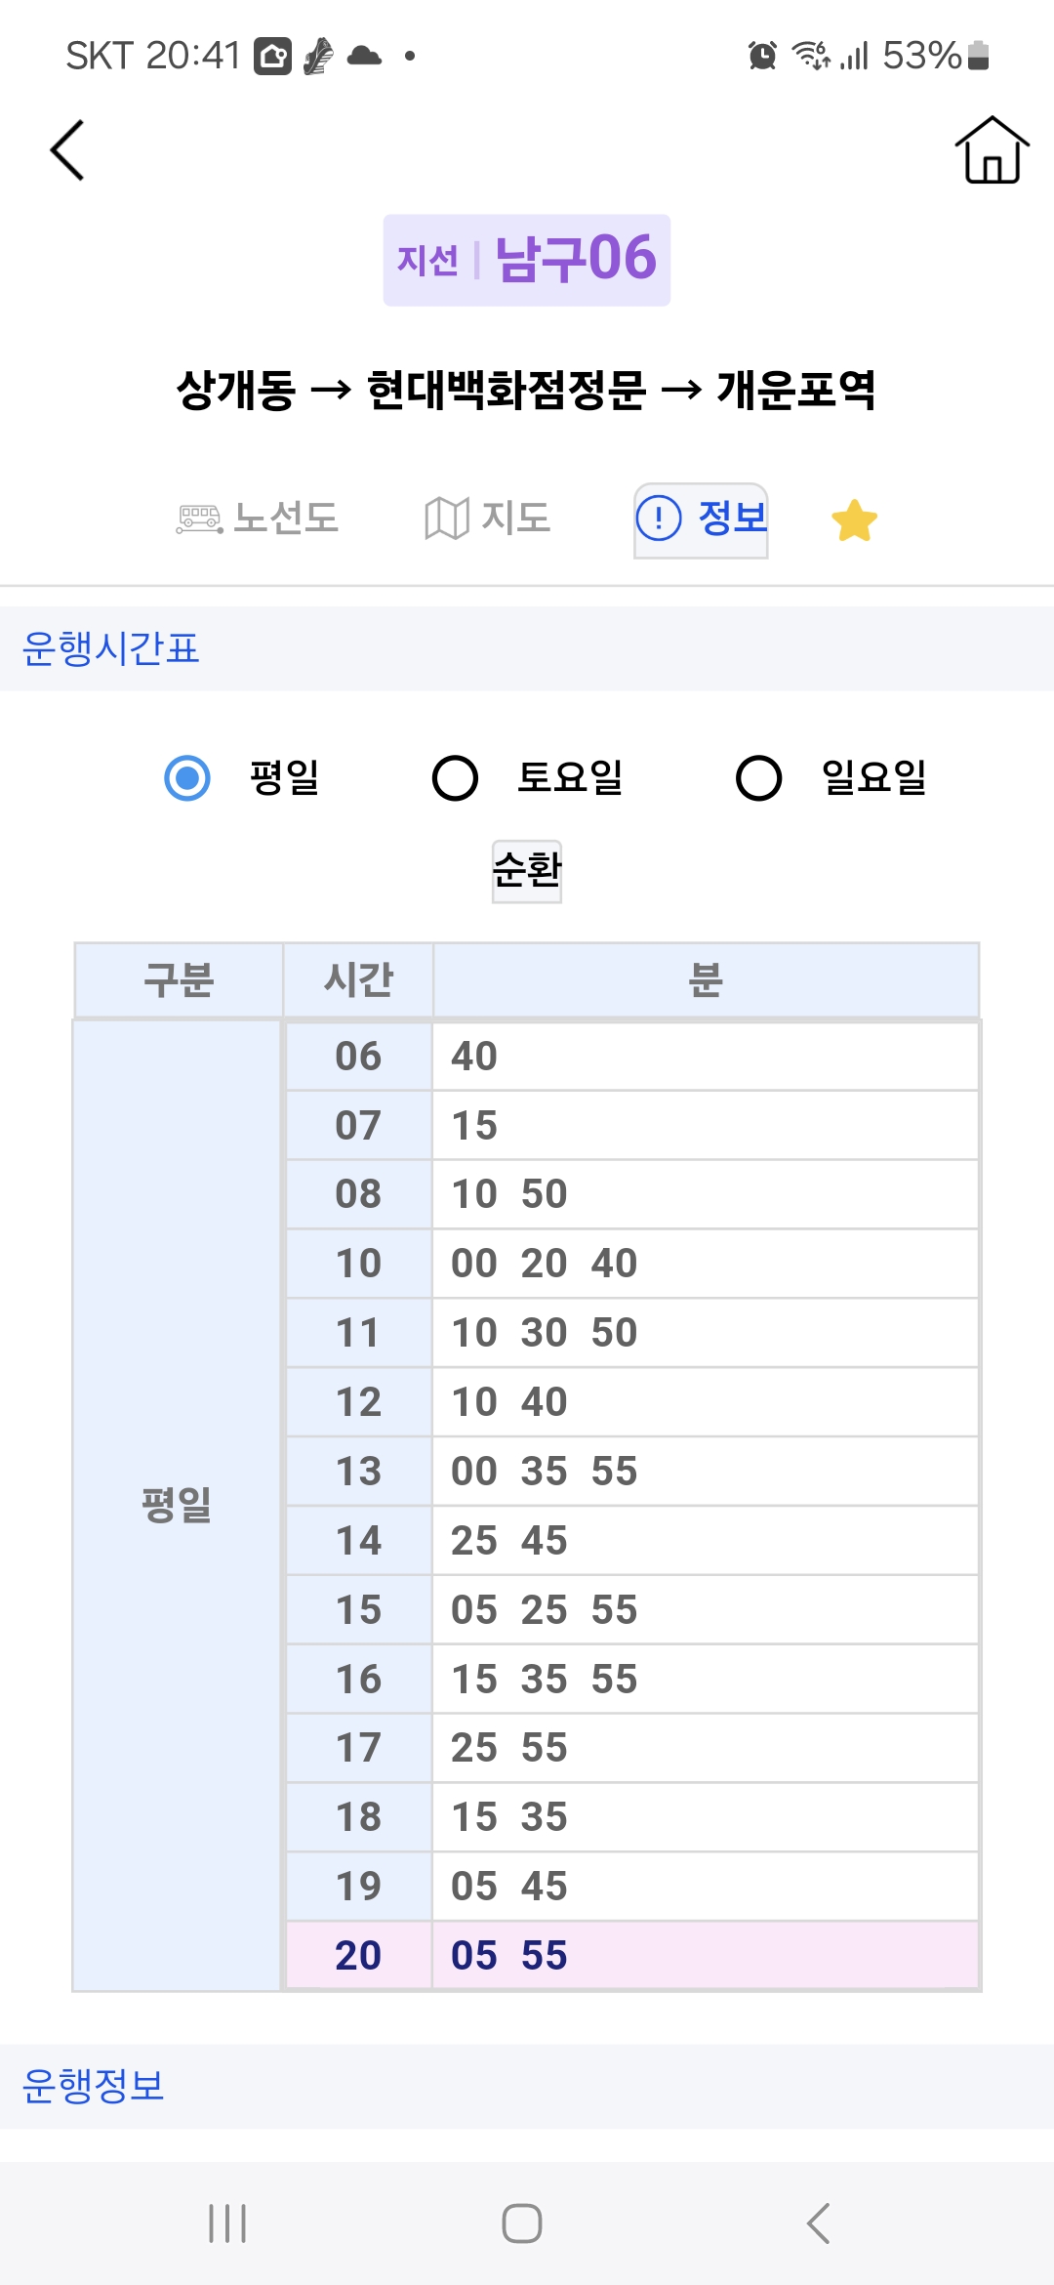Open Android recent apps button
The height and width of the screenshot is (2285, 1054).
pos(227,2223)
